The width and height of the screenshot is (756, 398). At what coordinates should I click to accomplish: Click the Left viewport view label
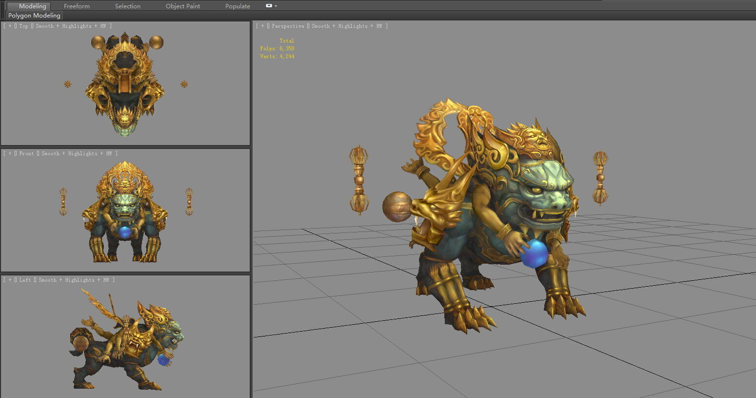25,280
